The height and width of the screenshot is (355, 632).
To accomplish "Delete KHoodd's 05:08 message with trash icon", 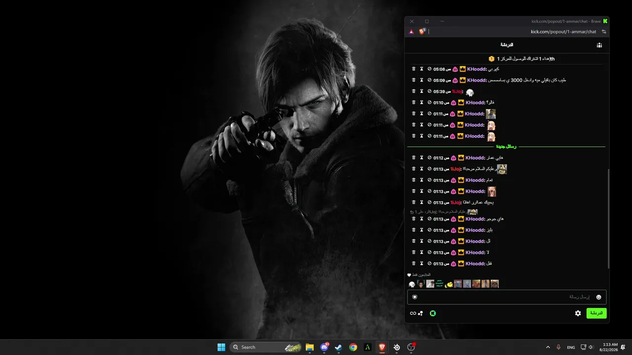I will (x=414, y=69).
